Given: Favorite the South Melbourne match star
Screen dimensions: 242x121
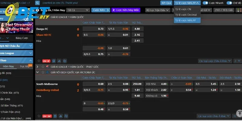Looking at the screenshot, I should click(39, 116).
